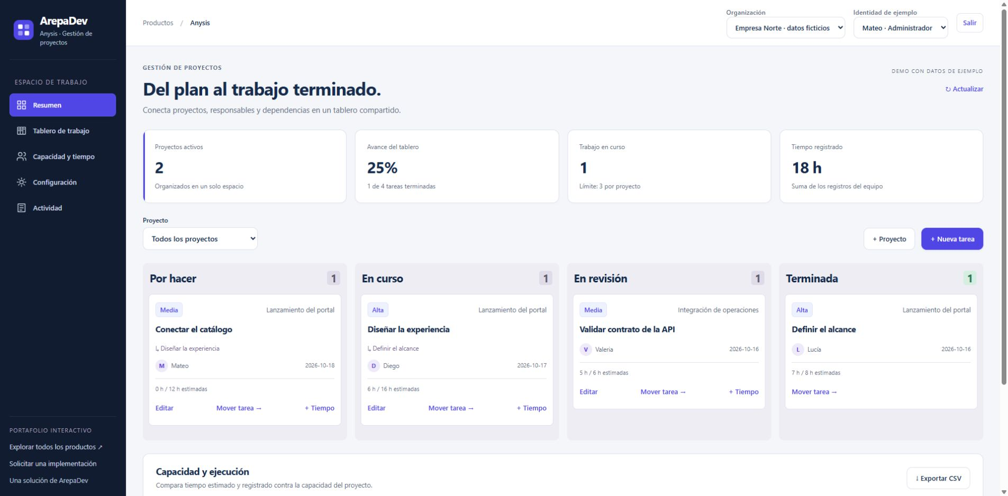Click Lucía's avatar on Definir el alcance
Screen dimensions: 1008x496
coord(798,349)
